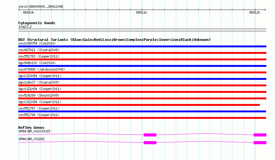The height and width of the screenshot is (160, 275).
Task: Click the dgv1320n54 (Cooper2011) label
Action: [x=40, y=76]
